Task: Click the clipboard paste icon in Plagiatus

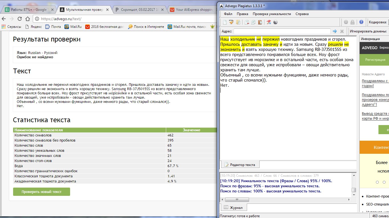Action: click(x=260, y=22)
